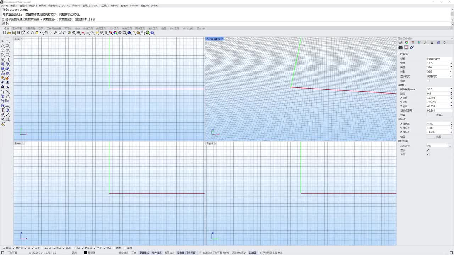Click the Paste clipboard icon
This screenshot has height=255, width=454.
pos(37,33)
